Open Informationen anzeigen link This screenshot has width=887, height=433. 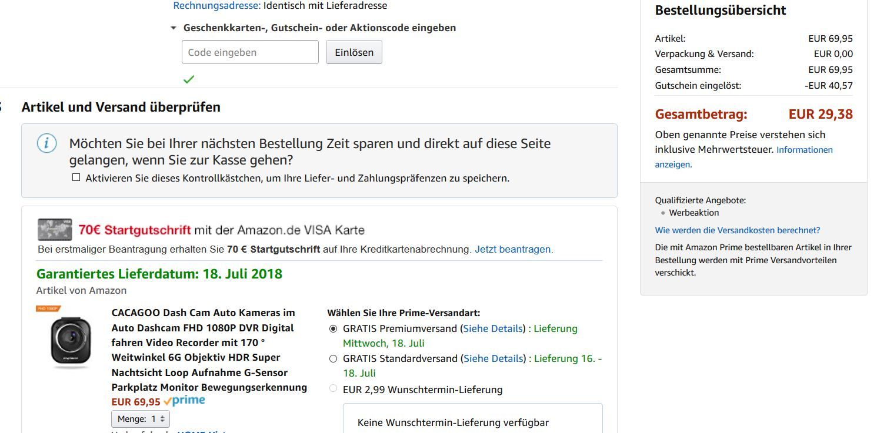(804, 150)
